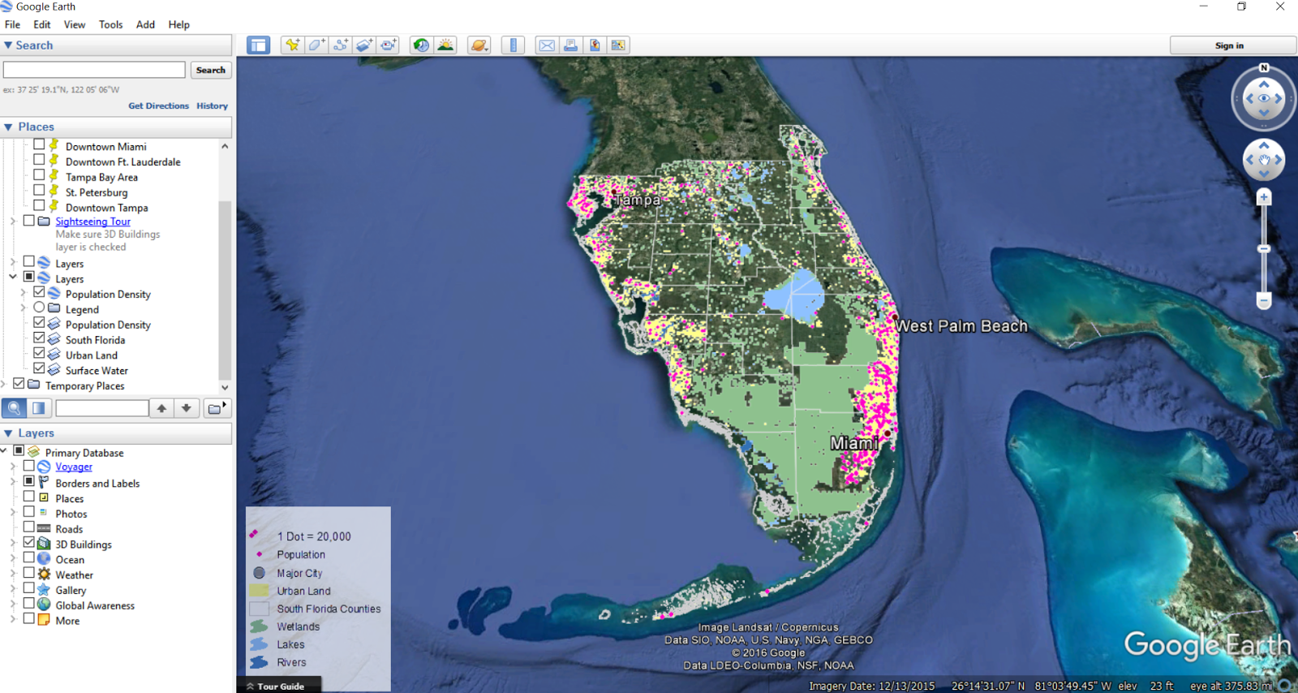Expand the Sightseeing Tour folder
1298x693 pixels.
[13, 222]
